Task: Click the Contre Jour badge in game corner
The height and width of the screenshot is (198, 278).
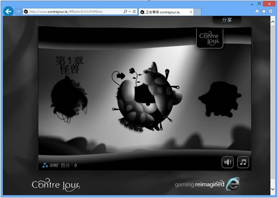Action: [209, 37]
